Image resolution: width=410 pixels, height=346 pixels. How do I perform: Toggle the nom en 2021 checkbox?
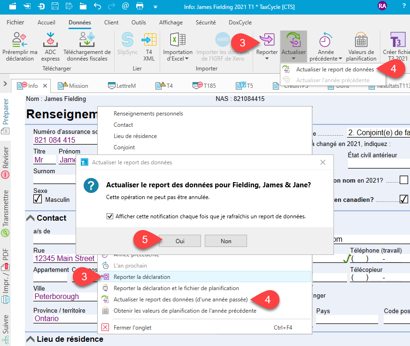pyautogui.click(x=404, y=180)
